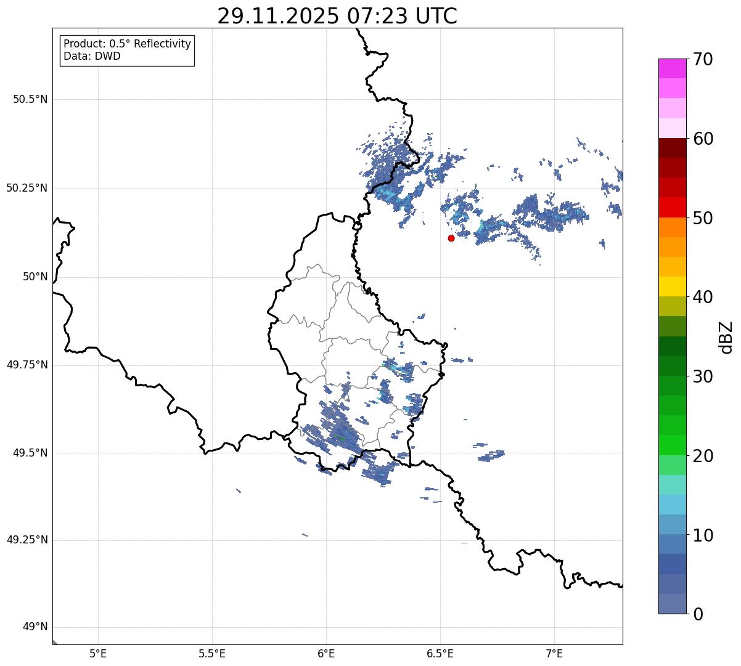Viewport: 741px width, 666px height.
Task: Click the 6°E longitude label
Action: pos(326,653)
